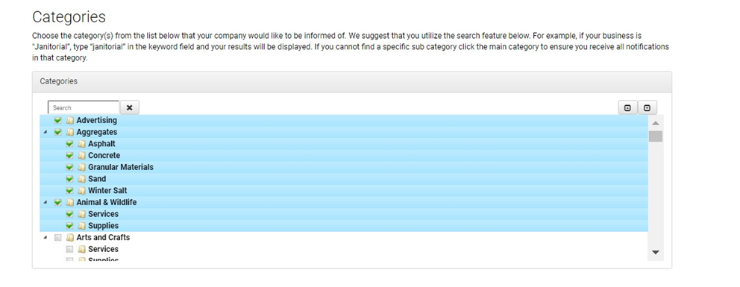This screenshot has width=740, height=287.
Task: Click the folder icon beside Arts and Crafts
Action: point(70,238)
